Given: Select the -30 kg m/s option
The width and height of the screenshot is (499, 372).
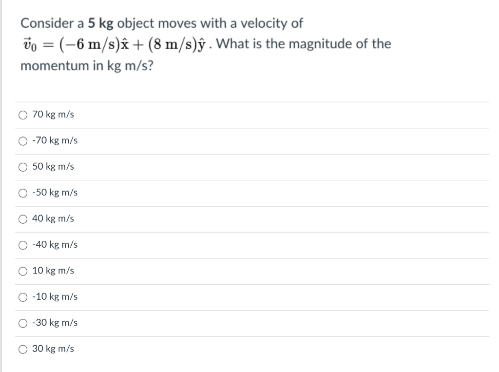Looking at the screenshot, I should [x=23, y=323].
